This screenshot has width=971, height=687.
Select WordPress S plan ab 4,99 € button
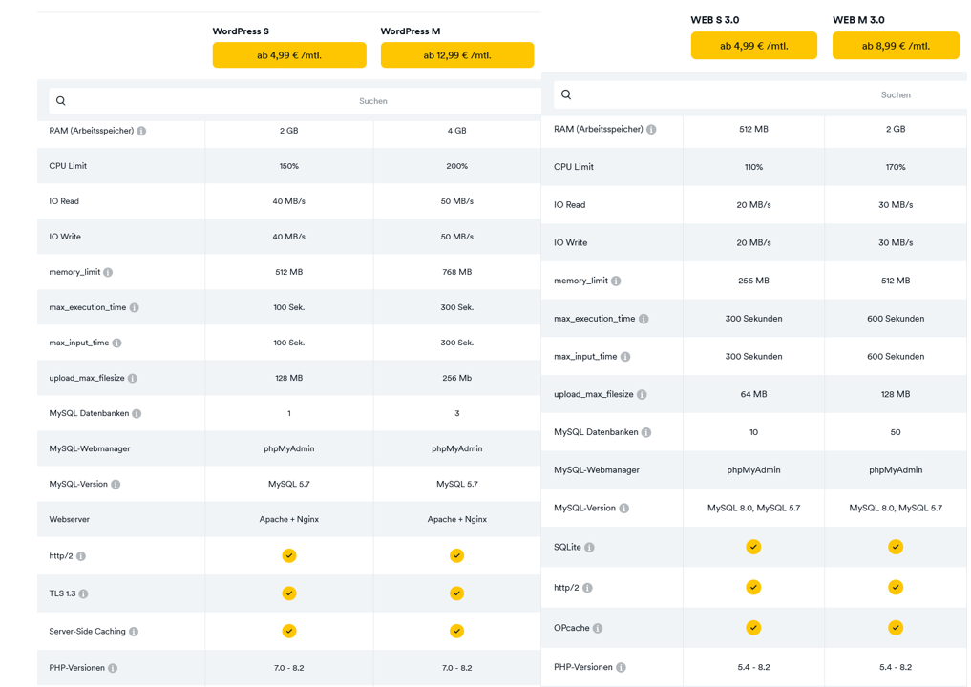click(289, 55)
